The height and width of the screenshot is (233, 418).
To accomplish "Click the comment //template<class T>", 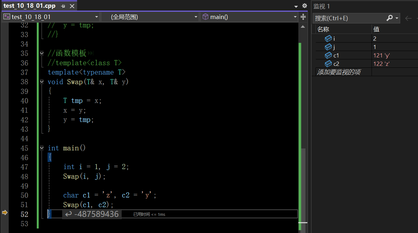I will click(x=85, y=63).
